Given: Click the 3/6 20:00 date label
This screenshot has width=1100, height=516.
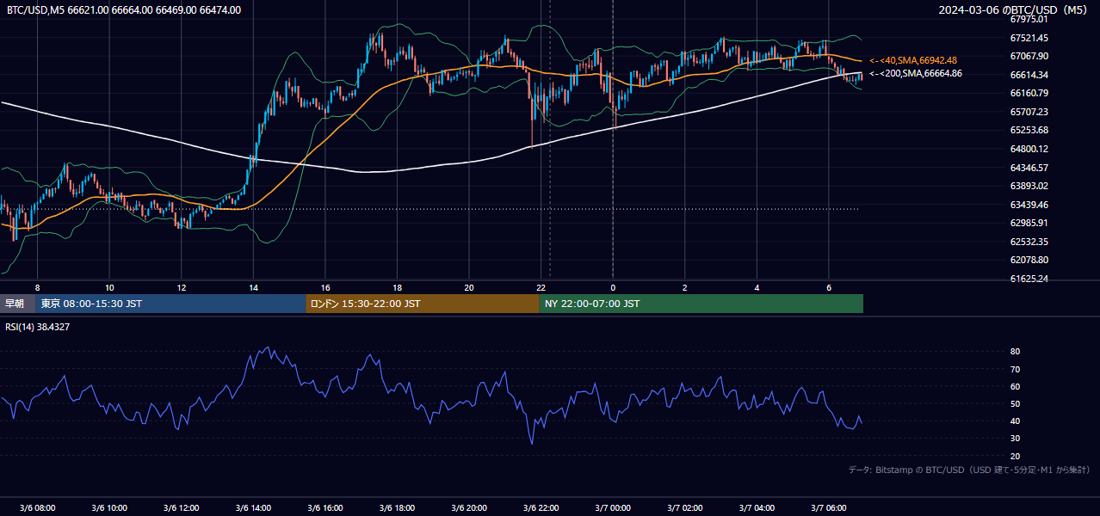Looking at the screenshot, I should tap(469, 508).
